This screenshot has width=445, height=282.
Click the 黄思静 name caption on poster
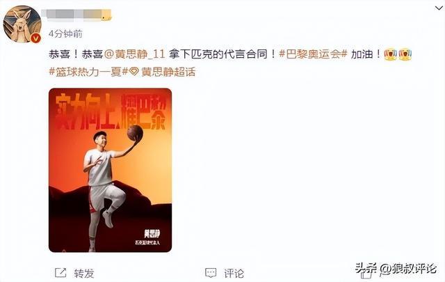[152, 234]
